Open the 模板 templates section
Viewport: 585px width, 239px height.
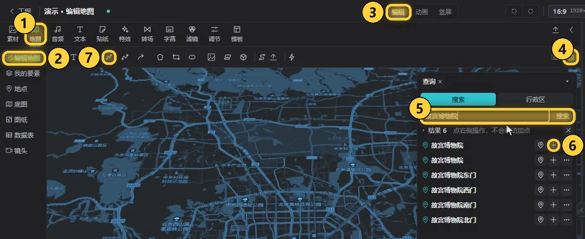237,34
